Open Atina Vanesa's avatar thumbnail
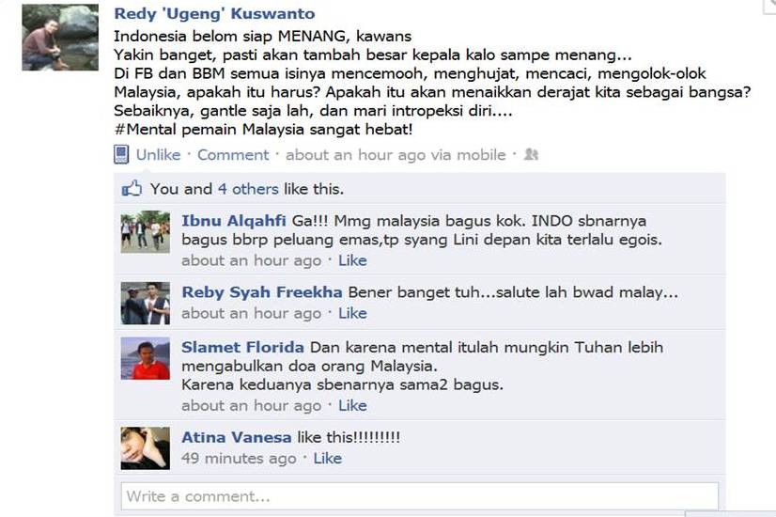 coord(146,448)
